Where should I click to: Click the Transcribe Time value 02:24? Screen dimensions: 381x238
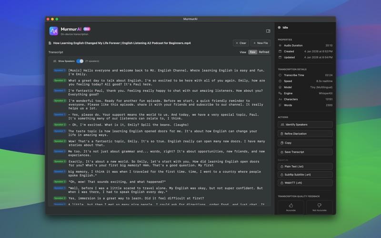coord(329,75)
